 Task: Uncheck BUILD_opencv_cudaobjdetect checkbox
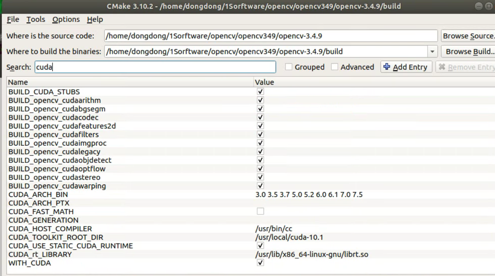(260, 160)
